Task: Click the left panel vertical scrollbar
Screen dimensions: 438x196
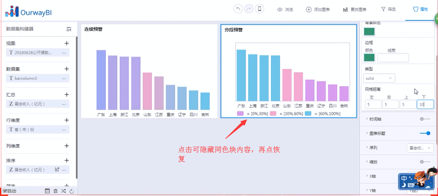Action: tap(77, 108)
